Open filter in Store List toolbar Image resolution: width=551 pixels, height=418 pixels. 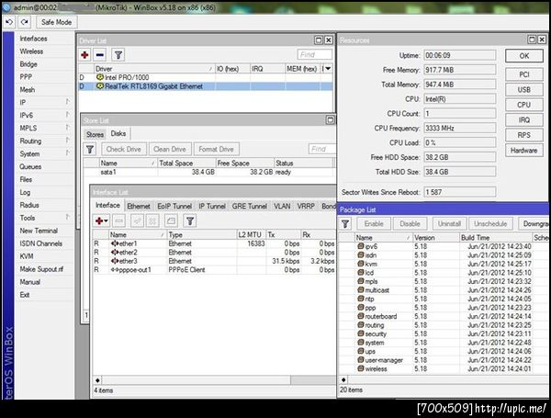tap(90, 150)
